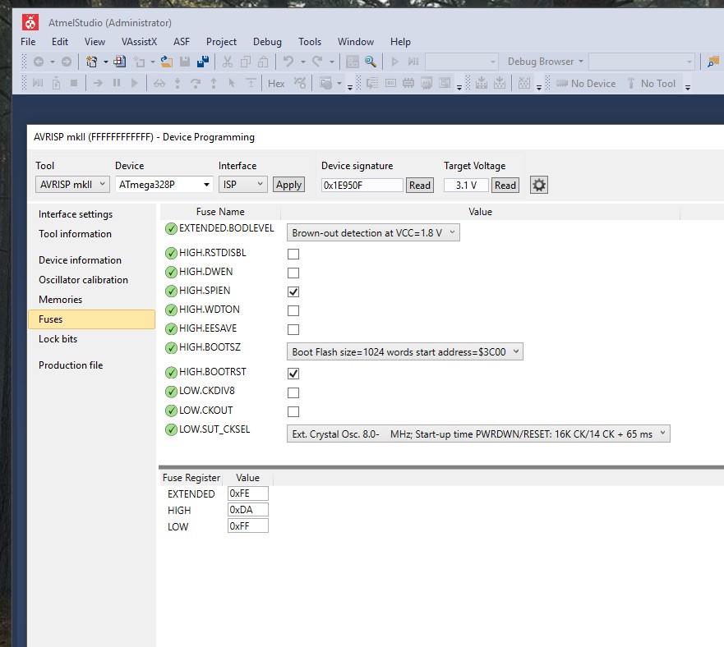The image size is (724, 647).
Task: Select No Tool in the toolbar
Action: (x=652, y=84)
